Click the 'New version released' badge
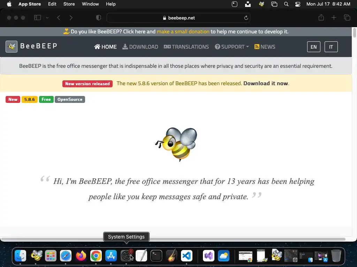 tap(88, 83)
